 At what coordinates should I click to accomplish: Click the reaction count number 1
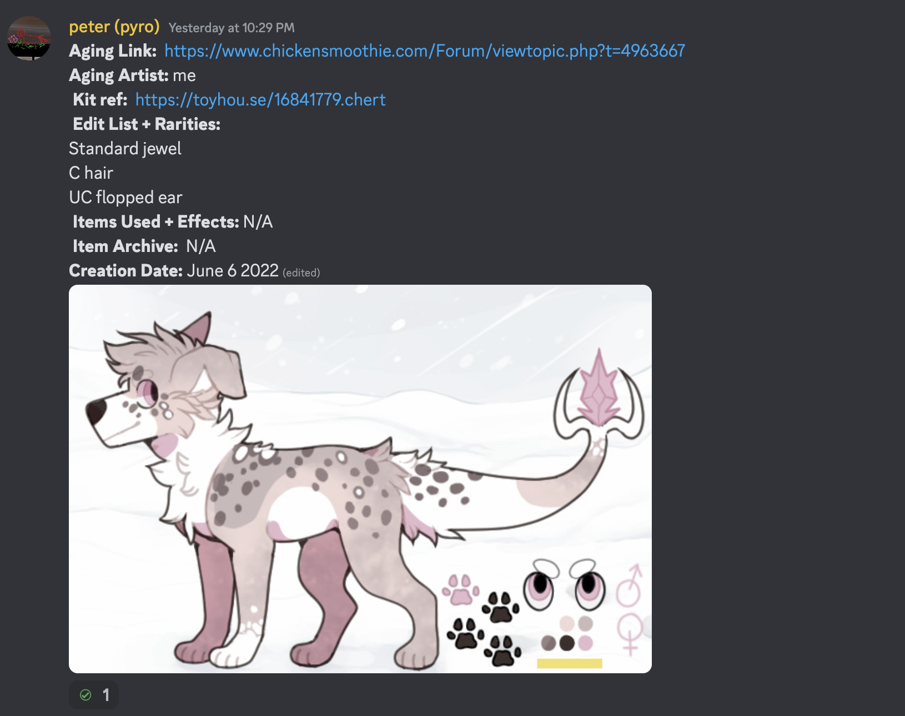106,695
